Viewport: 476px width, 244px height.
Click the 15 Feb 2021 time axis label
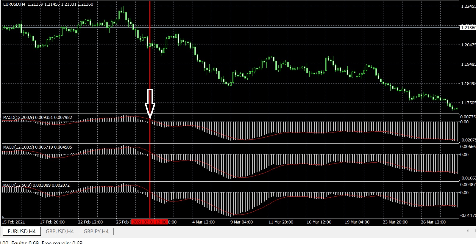(x=13, y=222)
